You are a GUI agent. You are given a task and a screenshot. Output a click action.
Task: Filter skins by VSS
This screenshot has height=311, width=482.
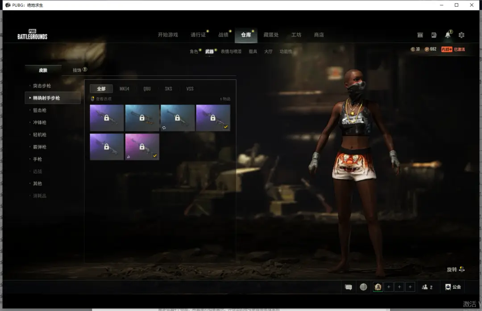pyautogui.click(x=190, y=89)
